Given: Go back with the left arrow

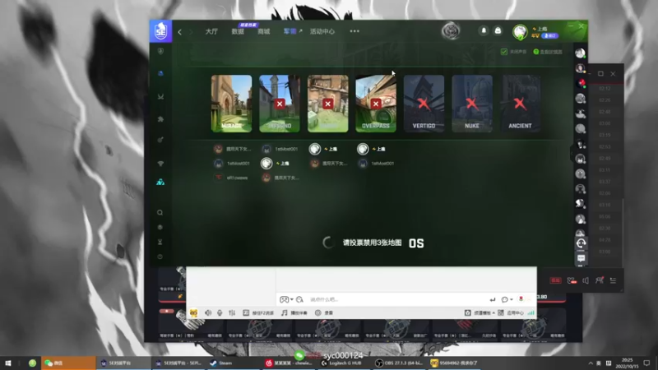Looking at the screenshot, I should (179, 31).
